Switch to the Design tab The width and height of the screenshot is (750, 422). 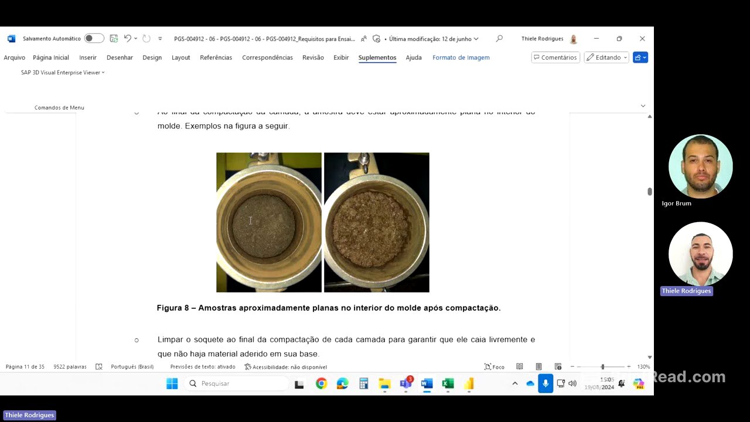point(152,57)
